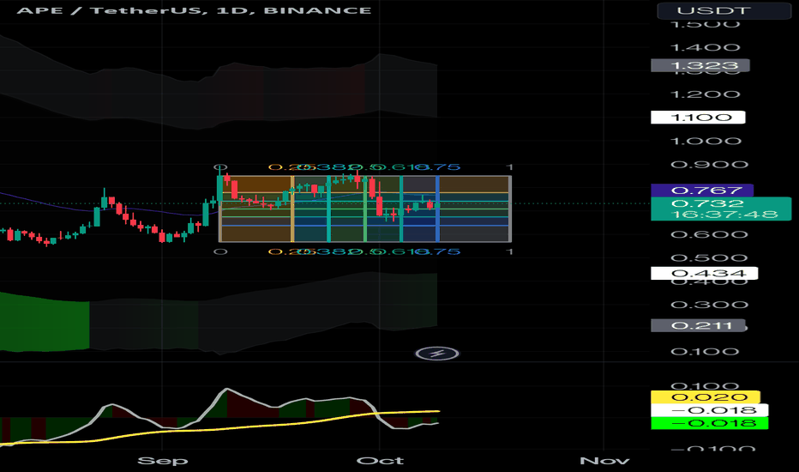Select the 1.323 gray price label
Screen dimensions: 799x472
(700, 65)
